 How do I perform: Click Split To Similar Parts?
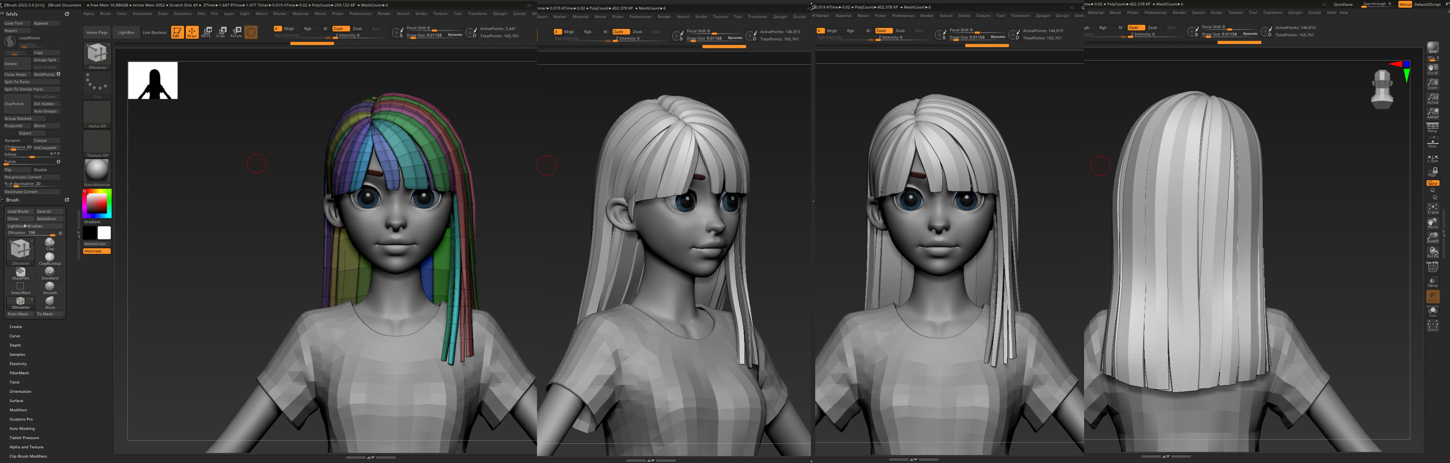click(32, 89)
